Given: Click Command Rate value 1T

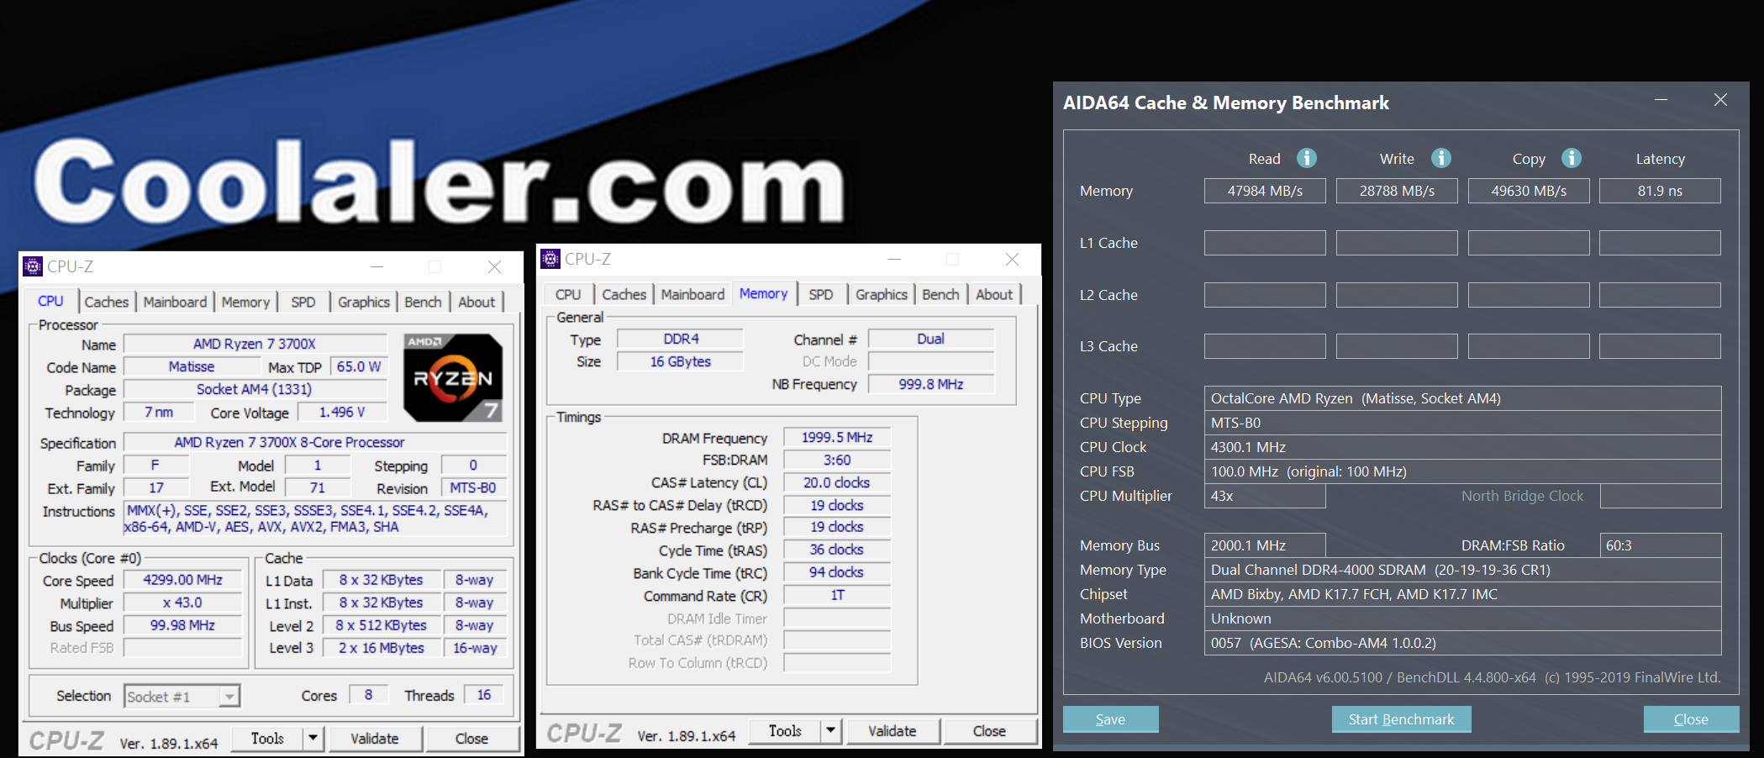Looking at the screenshot, I should [837, 595].
